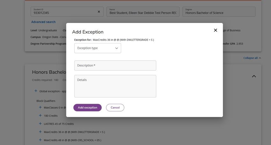The width and height of the screenshot is (271, 145).
Task: Collapse the Honors Bachelor block chevron
Action: coord(254,76)
